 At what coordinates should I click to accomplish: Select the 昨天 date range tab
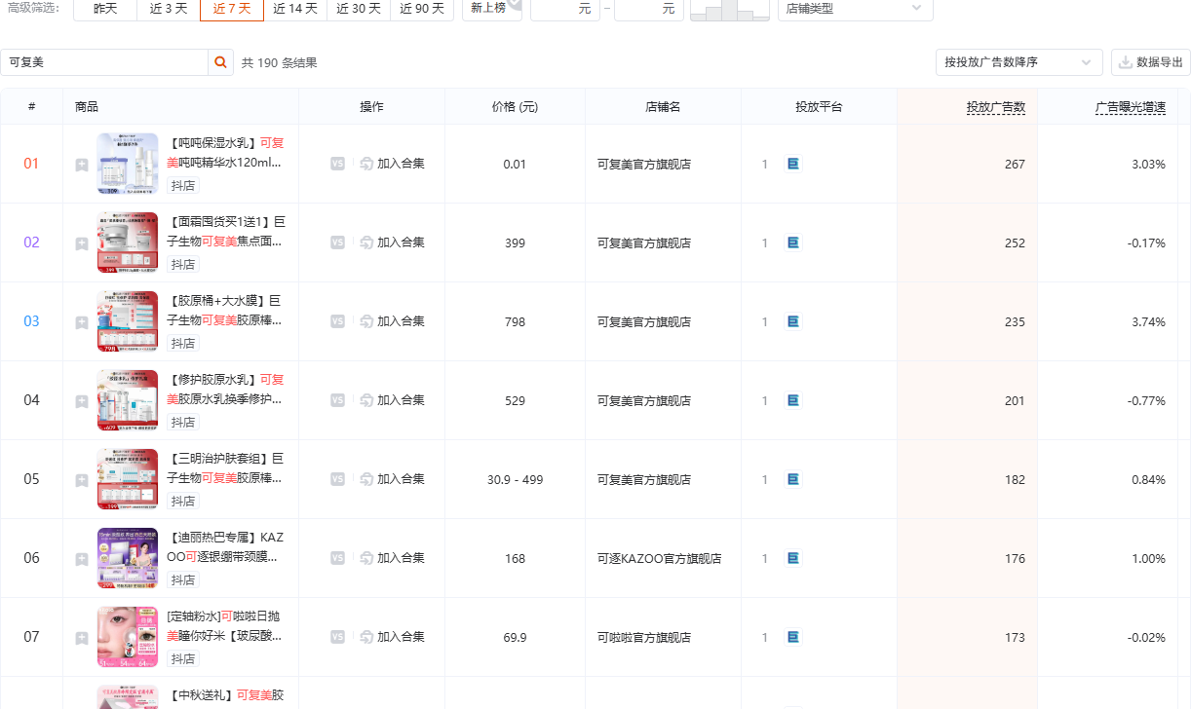pos(105,9)
